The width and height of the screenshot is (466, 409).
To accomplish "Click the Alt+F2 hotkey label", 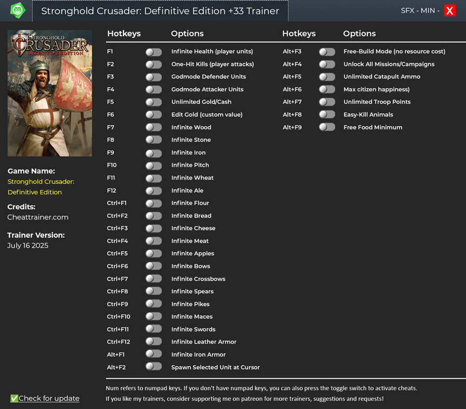I will (x=116, y=367).
